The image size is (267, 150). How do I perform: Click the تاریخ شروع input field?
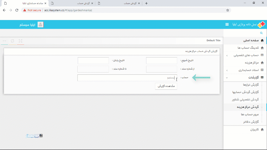tap(162, 61)
